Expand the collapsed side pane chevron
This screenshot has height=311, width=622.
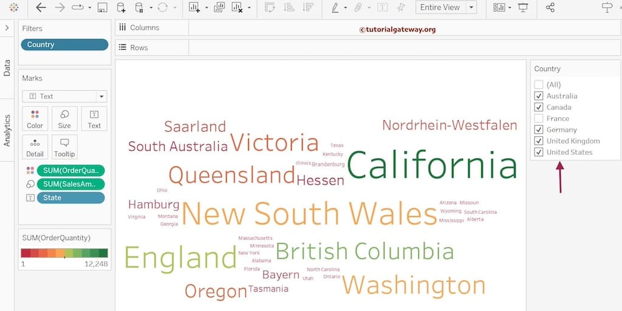(7, 27)
